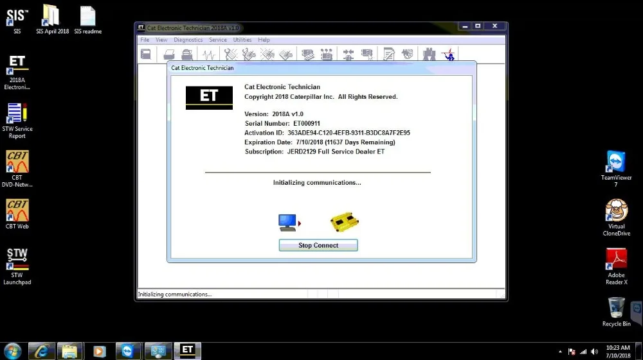Click the Cat Electronic Technician dialog title
Screen dimensions: 643x360
tap(202, 68)
